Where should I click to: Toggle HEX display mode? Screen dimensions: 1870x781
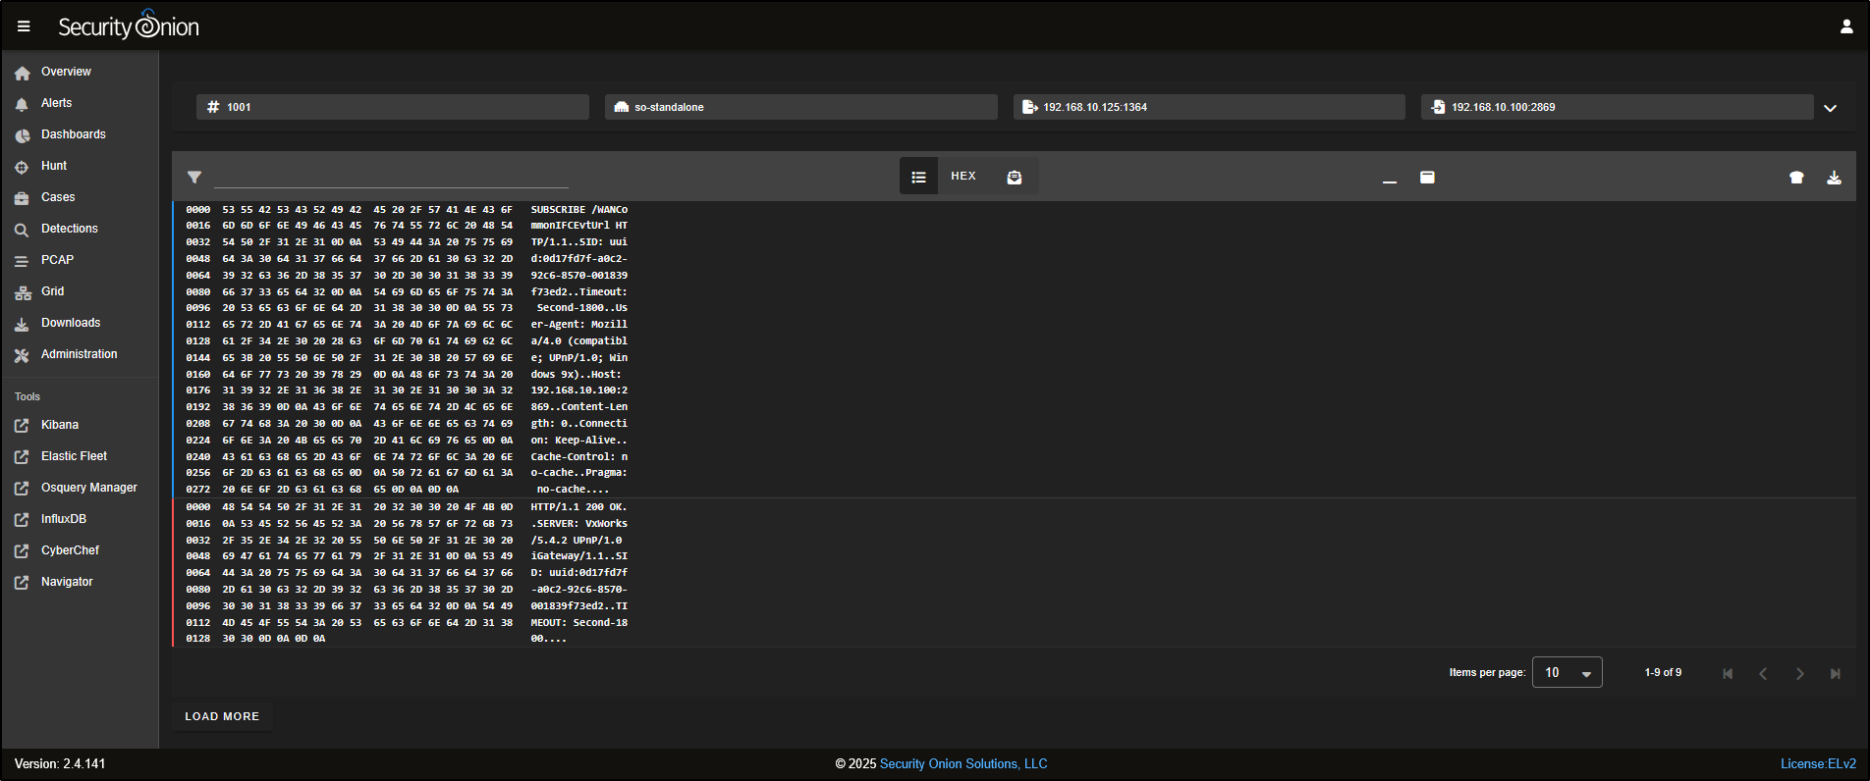(963, 177)
